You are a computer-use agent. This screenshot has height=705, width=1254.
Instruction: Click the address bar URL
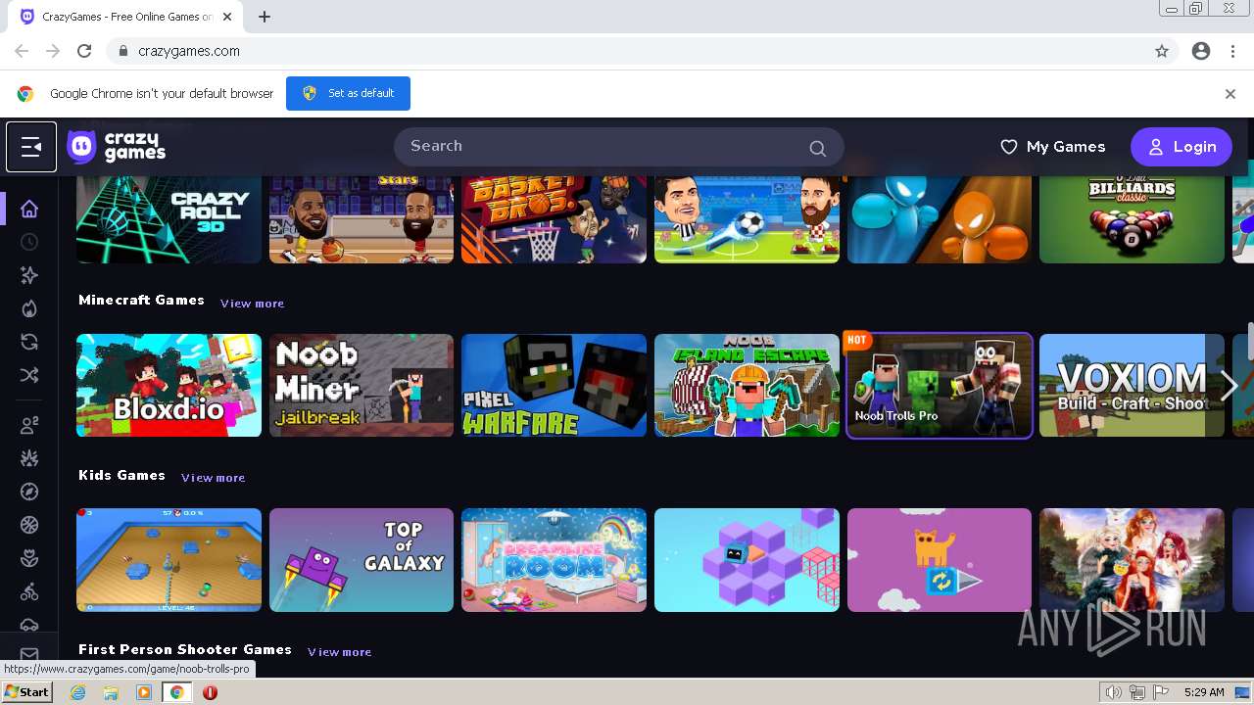[189, 51]
